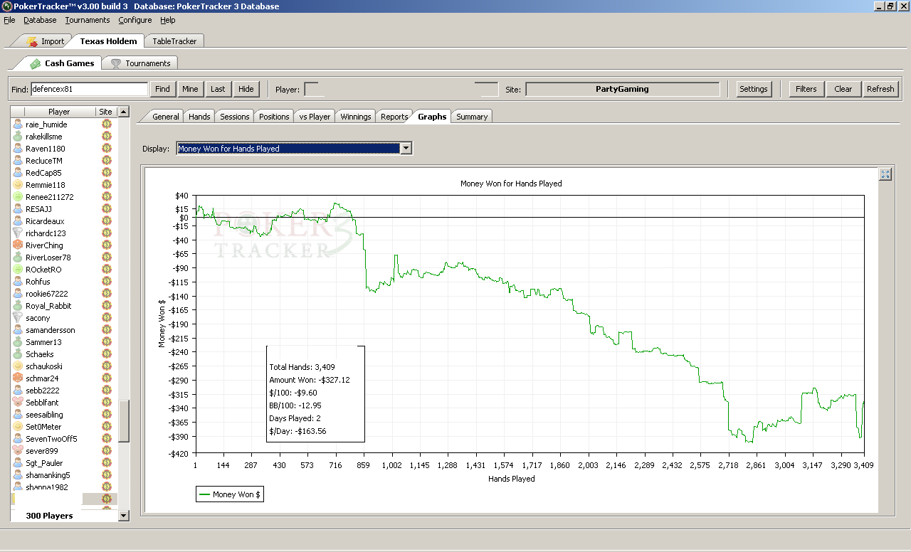
Task: Click the Cash Games money icon
Action: 35,63
